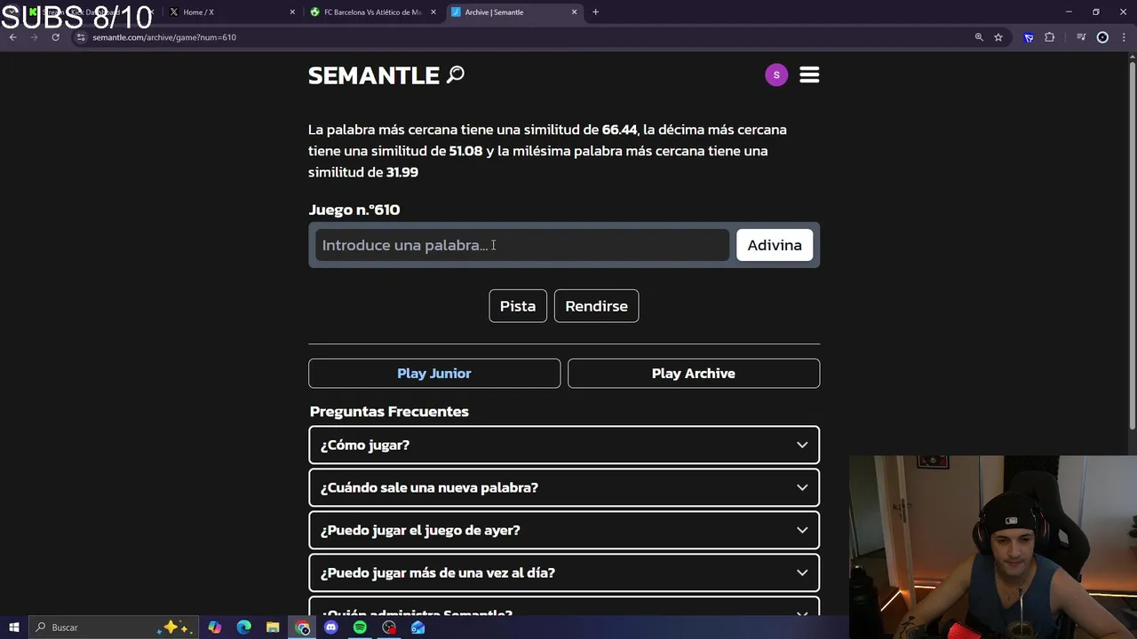Open a new browser tab
Image resolution: width=1137 pixels, height=639 pixels.
595,12
